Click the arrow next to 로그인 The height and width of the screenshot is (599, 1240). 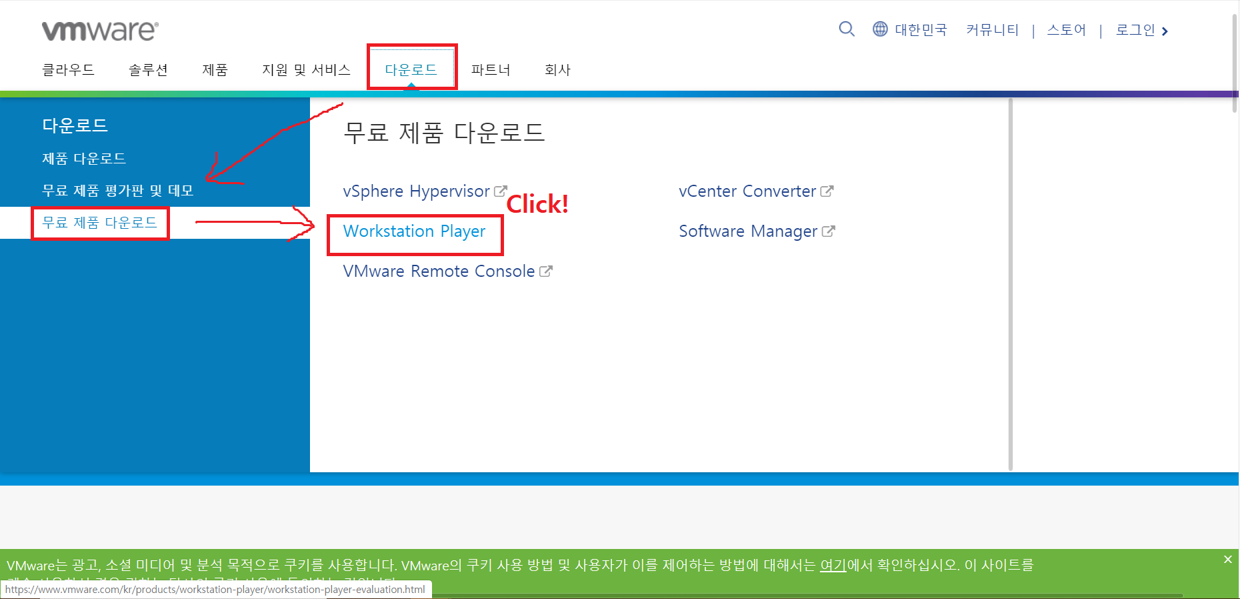click(1165, 31)
